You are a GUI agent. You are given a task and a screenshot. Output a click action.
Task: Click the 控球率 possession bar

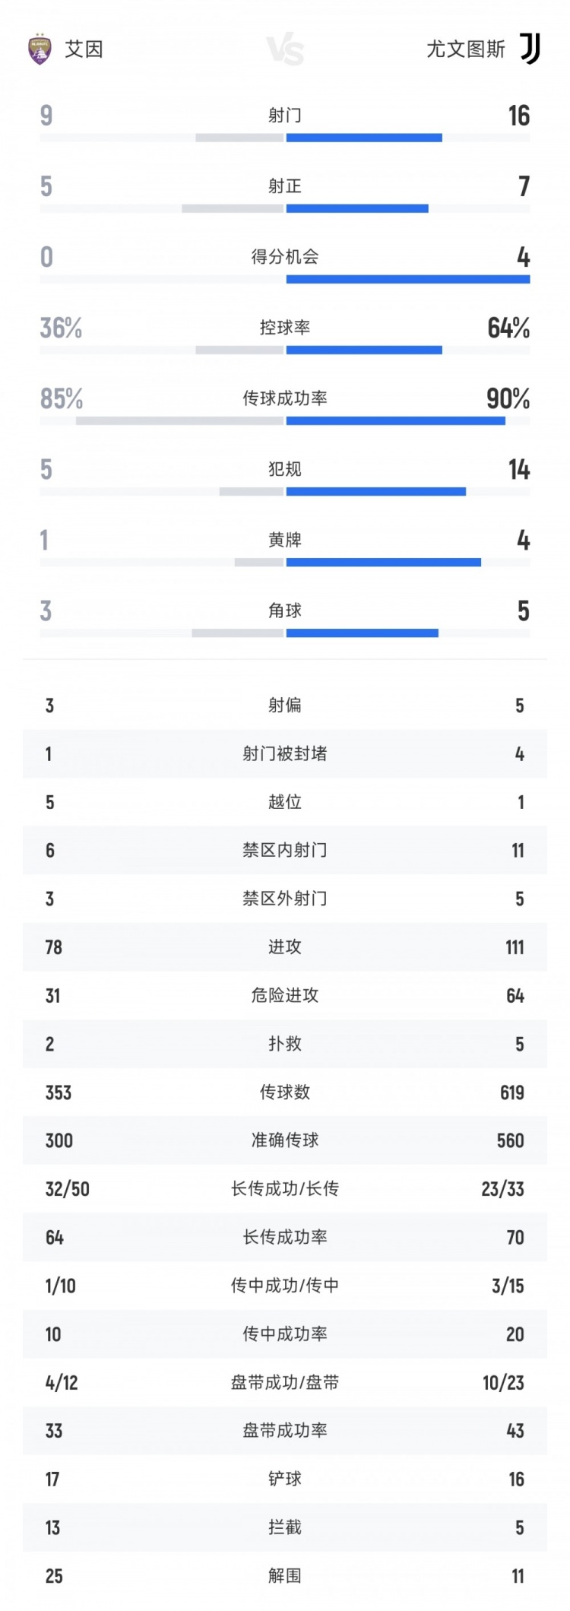pyautogui.click(x=285, y=350)
